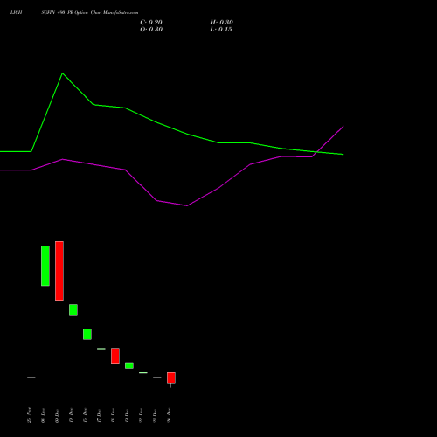Select the 16 Dec date label

tap(85, 415)
